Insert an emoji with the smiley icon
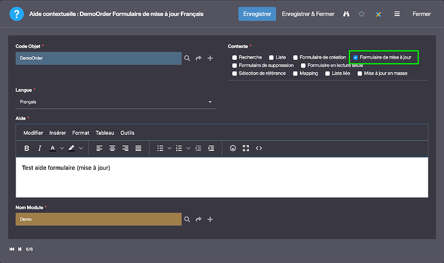The width and height of the screenshot is (444, 263). click(x=233, y=148)
